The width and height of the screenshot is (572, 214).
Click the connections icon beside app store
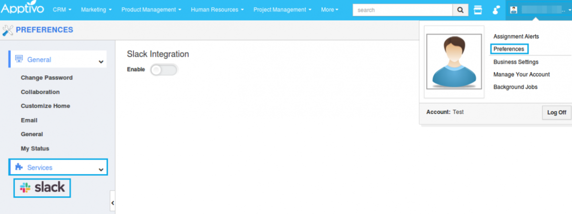(x=496, y=10)
